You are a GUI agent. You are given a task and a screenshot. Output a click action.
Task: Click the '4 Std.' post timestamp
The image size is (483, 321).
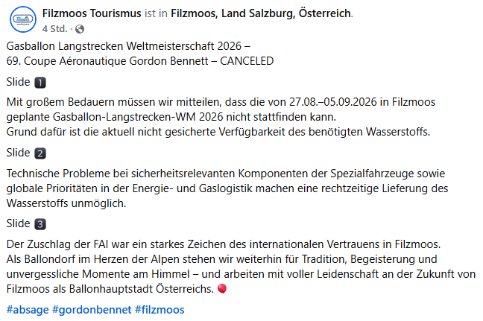pos(55,29)
